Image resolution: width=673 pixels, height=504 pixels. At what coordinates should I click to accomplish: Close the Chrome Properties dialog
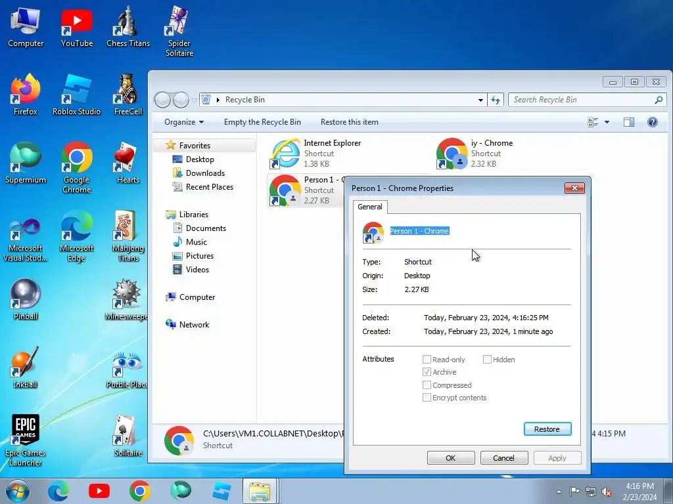coord(574,188)
